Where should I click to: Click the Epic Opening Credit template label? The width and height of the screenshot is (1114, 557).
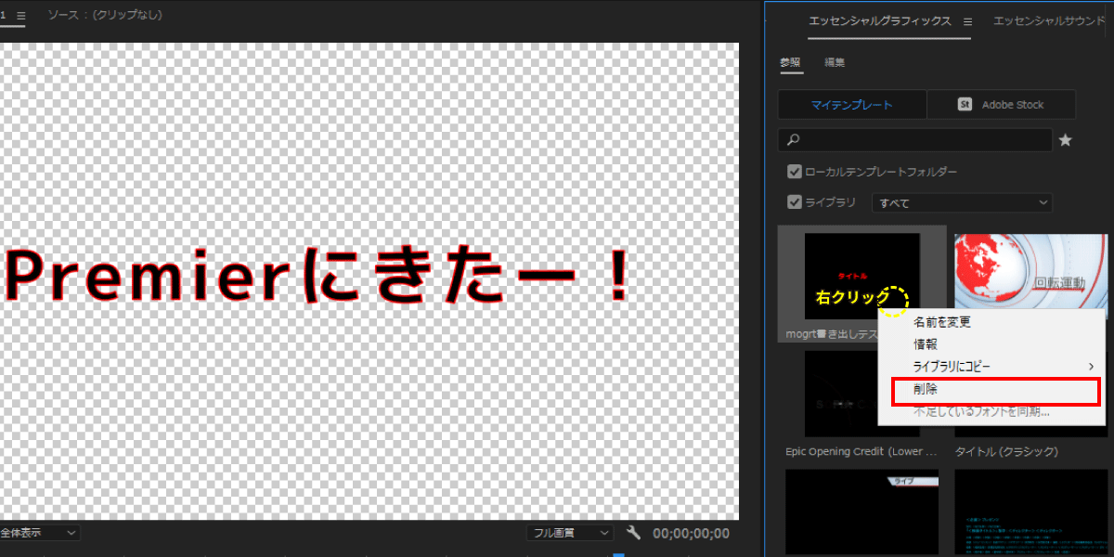coord(861,452)
